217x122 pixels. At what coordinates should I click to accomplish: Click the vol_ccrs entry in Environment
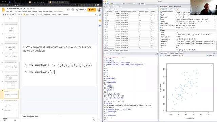pos(188,23)
